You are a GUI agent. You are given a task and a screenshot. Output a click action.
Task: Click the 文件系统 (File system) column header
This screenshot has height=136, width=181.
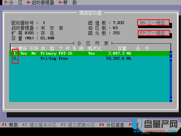pyautogui.click(x=71, y=48)
